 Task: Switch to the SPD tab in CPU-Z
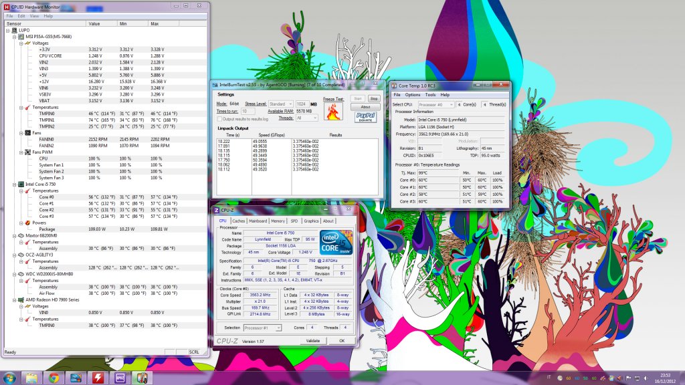294,221
